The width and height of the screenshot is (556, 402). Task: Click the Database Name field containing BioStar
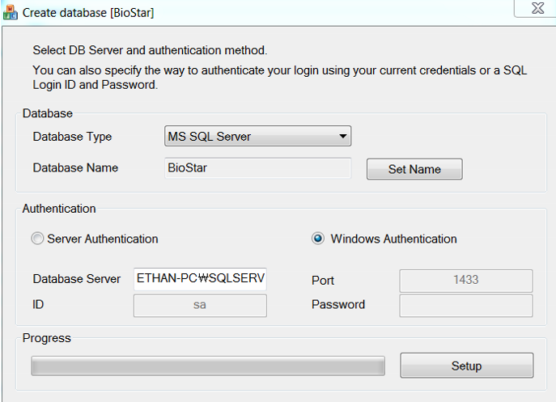258,168
